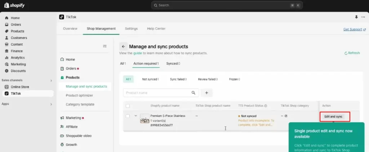Screen dimensions: 369x152
Task: Click TikTok Shop category column header
Action: pos(295,106)
